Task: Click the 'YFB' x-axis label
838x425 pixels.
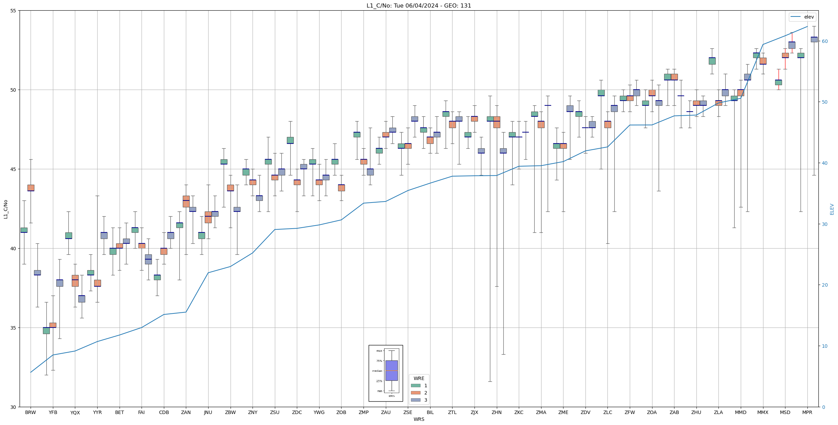Action: pos(53,412)
